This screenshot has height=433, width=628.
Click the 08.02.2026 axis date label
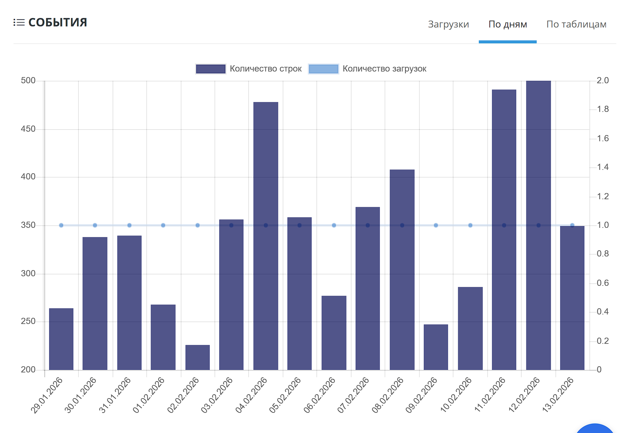point(388,396)
